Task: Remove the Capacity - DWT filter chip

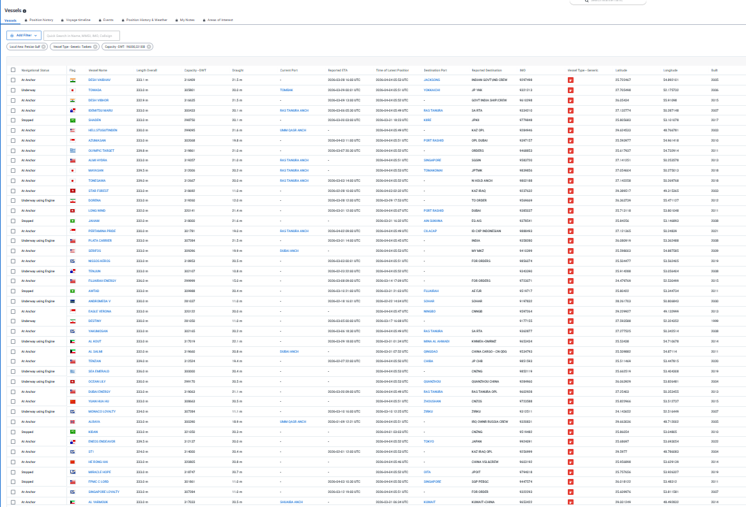Action: click(x=150, y=47)
